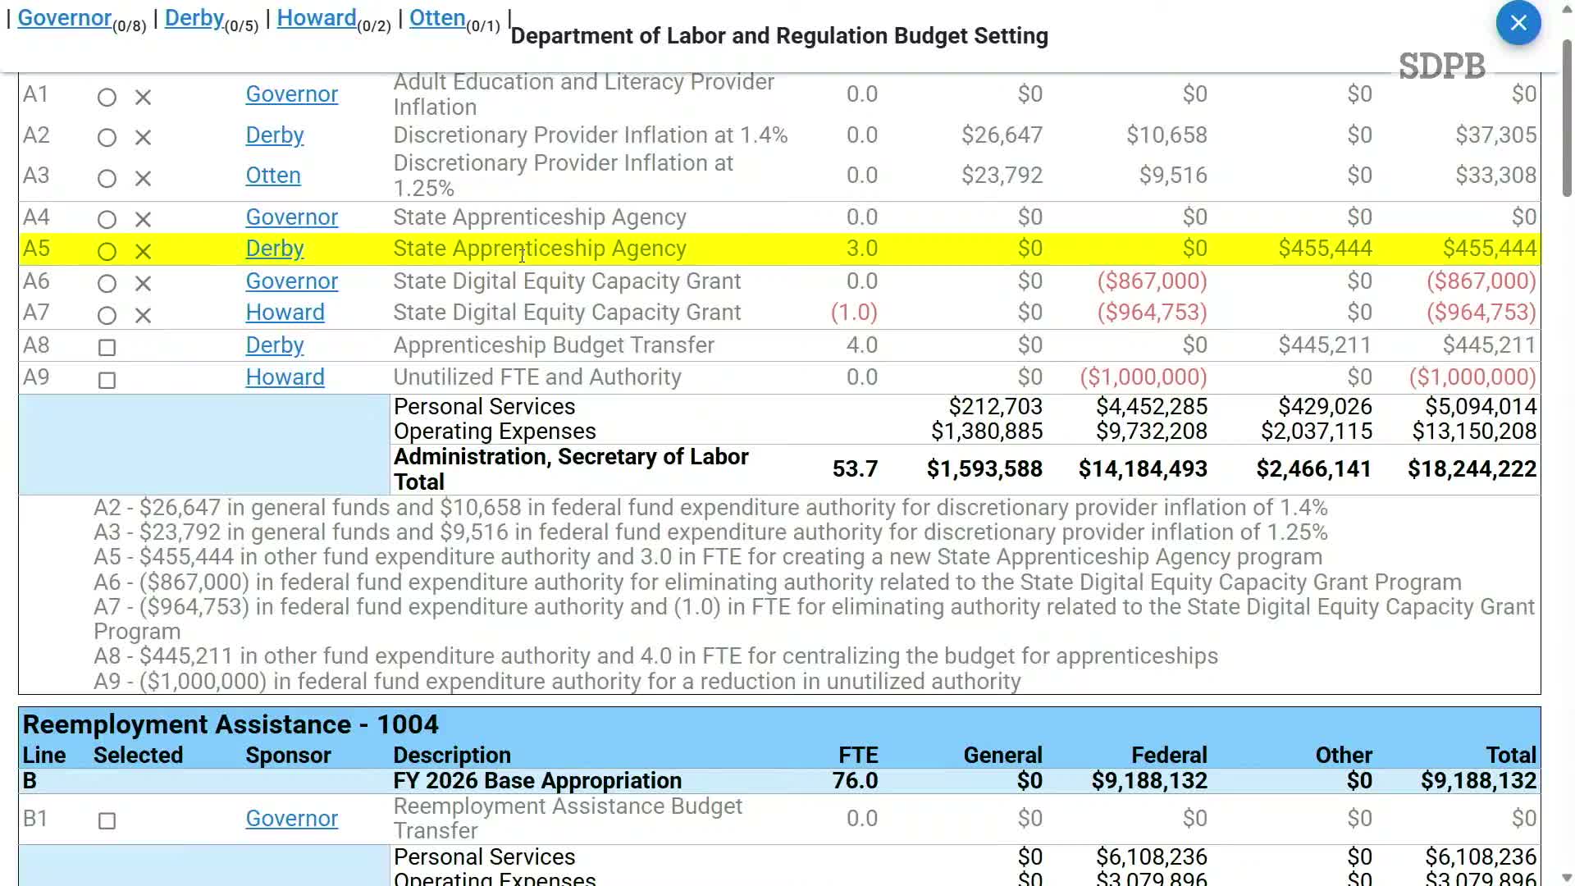Check the B1 Reemployment Assistance Budget Transfer checkbox
This screenshot has height=886, width=1575.
pos(107,821)
